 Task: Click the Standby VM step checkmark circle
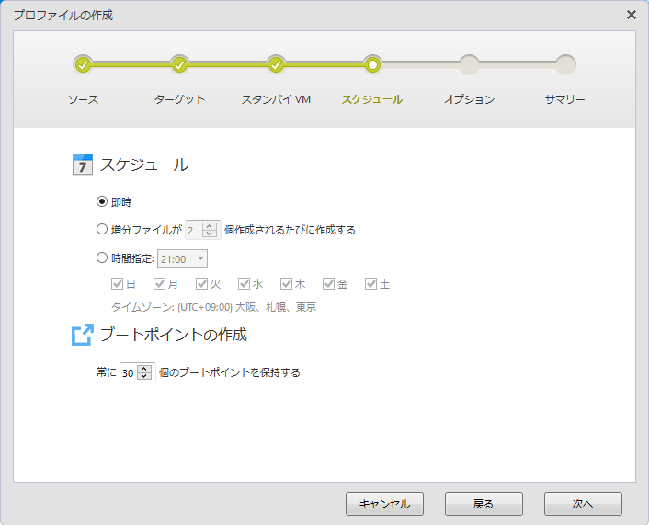pyautogui.click(x=276, y=64)
